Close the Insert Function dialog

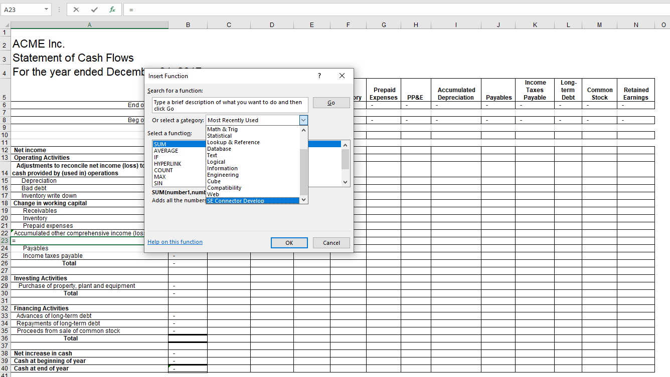[342, 76]
